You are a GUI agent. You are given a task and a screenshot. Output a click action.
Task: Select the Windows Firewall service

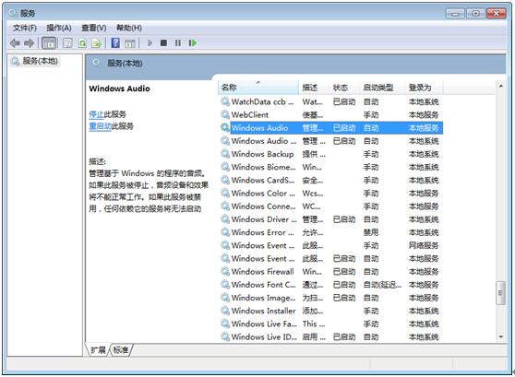click(x=331, y=271)
